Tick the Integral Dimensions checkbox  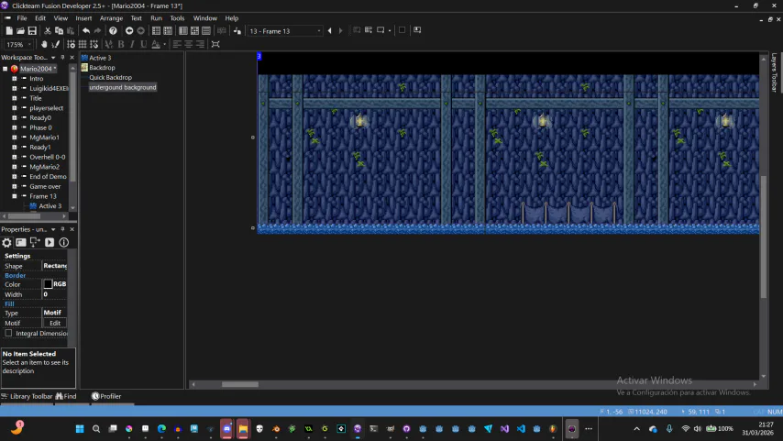click(8, 333)
